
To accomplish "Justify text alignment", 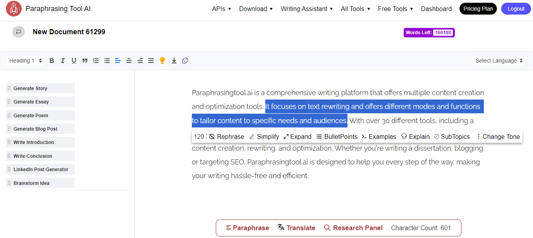I will click(151, 61).
